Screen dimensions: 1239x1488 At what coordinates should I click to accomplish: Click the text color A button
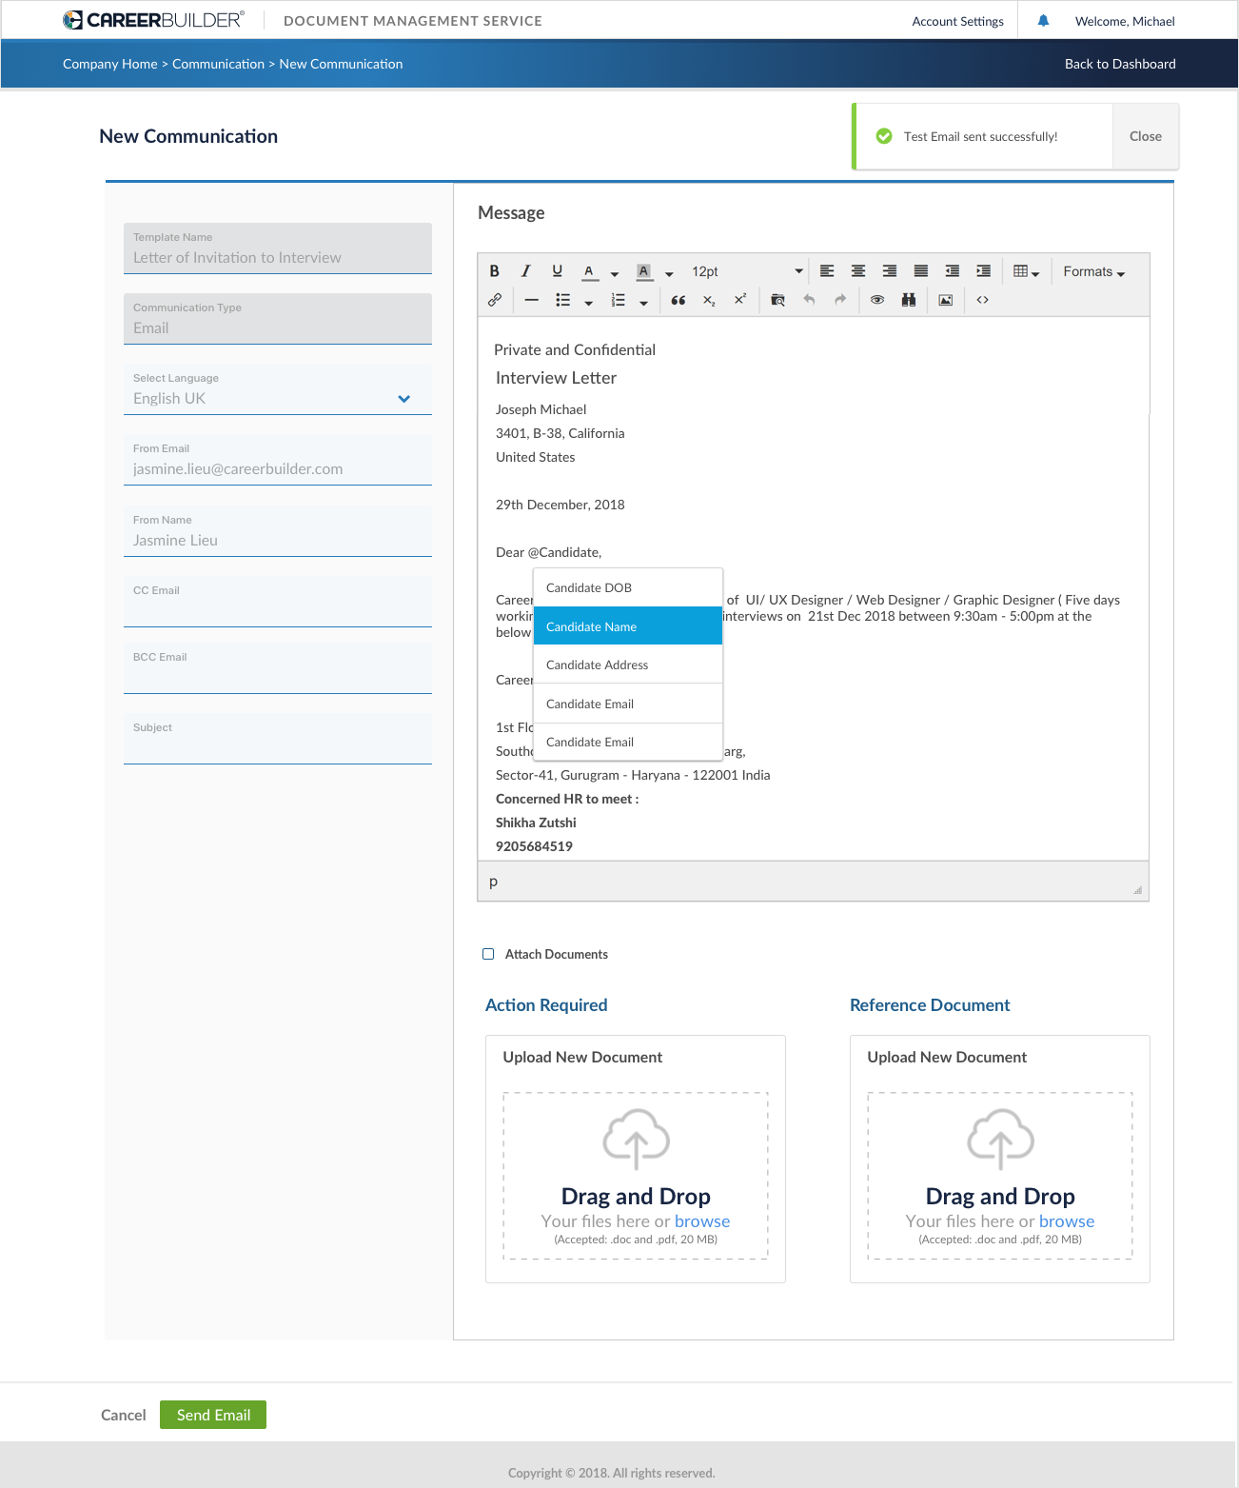point(590,272)
